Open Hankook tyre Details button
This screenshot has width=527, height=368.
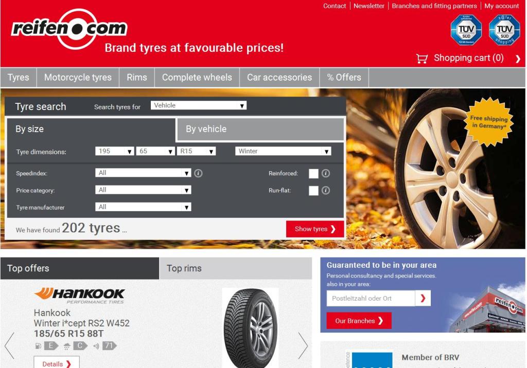pyautogui.click(x=57, y=363)
